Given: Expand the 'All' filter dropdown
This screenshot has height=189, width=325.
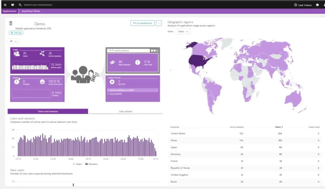Looking at the screenshot, I should pyautogui.click(x=13, y=41).
